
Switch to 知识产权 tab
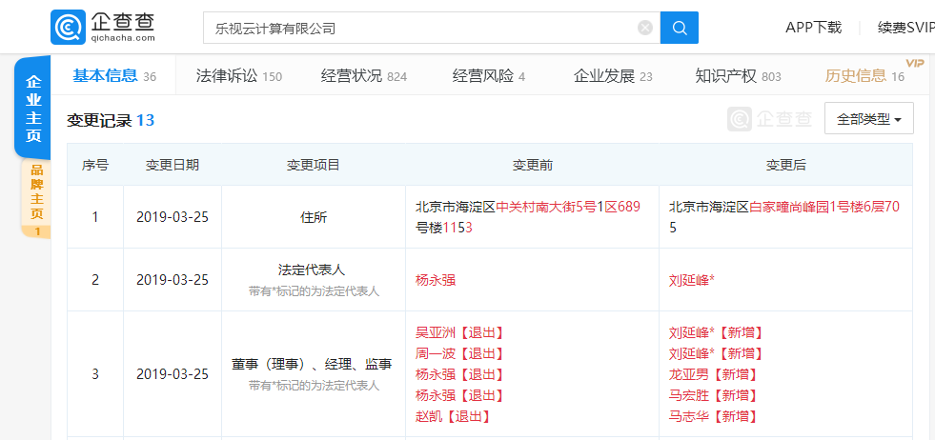tap(738, 76)
